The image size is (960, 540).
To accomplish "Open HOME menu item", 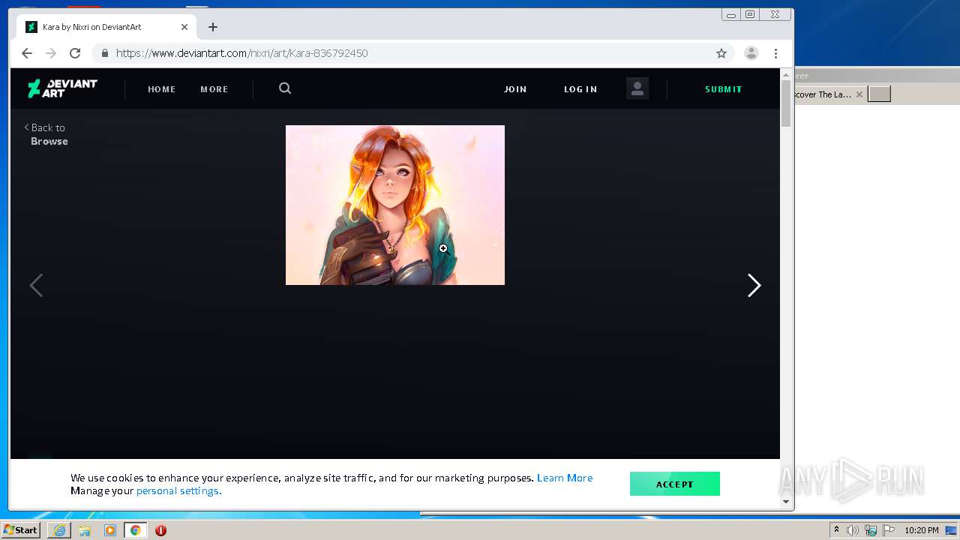I will tap(161, 89).
